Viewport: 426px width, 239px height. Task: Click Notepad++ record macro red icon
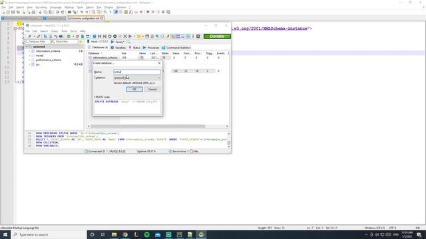tap(148, 12)
